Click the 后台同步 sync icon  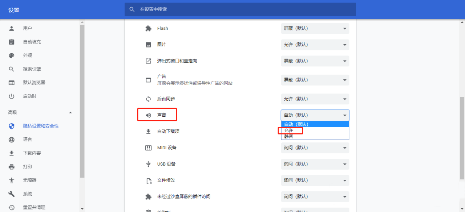click(148, 99)
